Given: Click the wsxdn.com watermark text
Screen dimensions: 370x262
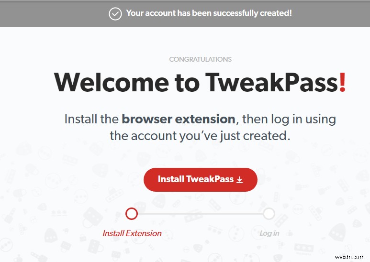Looking at the screenshot, I should 351,257.
